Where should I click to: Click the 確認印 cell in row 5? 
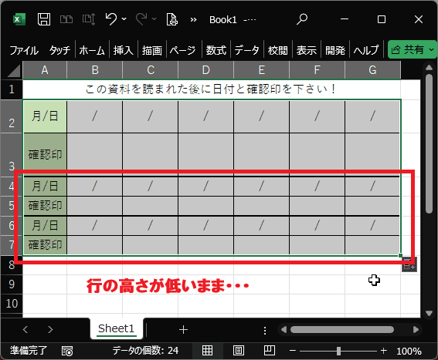pos(45,206)
